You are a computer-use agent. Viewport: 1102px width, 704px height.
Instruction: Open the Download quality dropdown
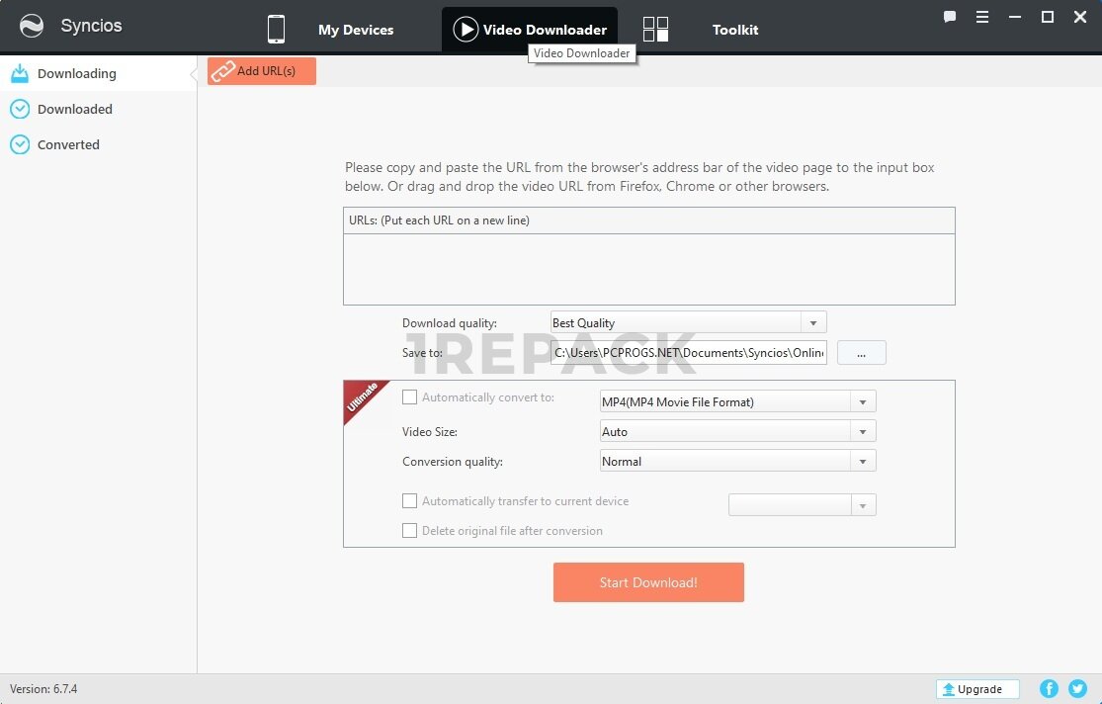point(688,322)
